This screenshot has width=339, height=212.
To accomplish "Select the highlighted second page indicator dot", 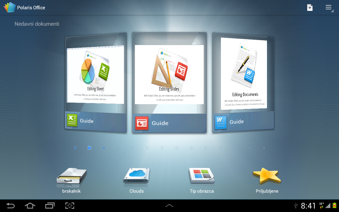I will click(x=89, y=148).
